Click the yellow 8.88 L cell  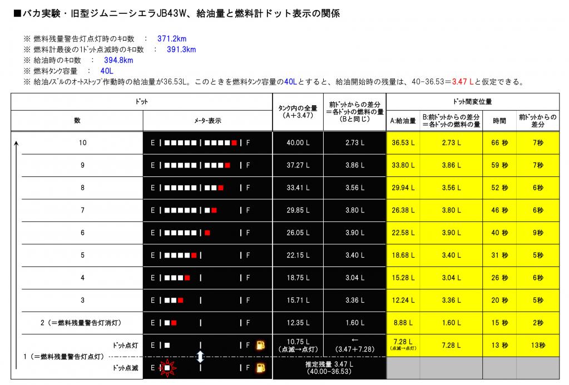[x=403, y=323]
